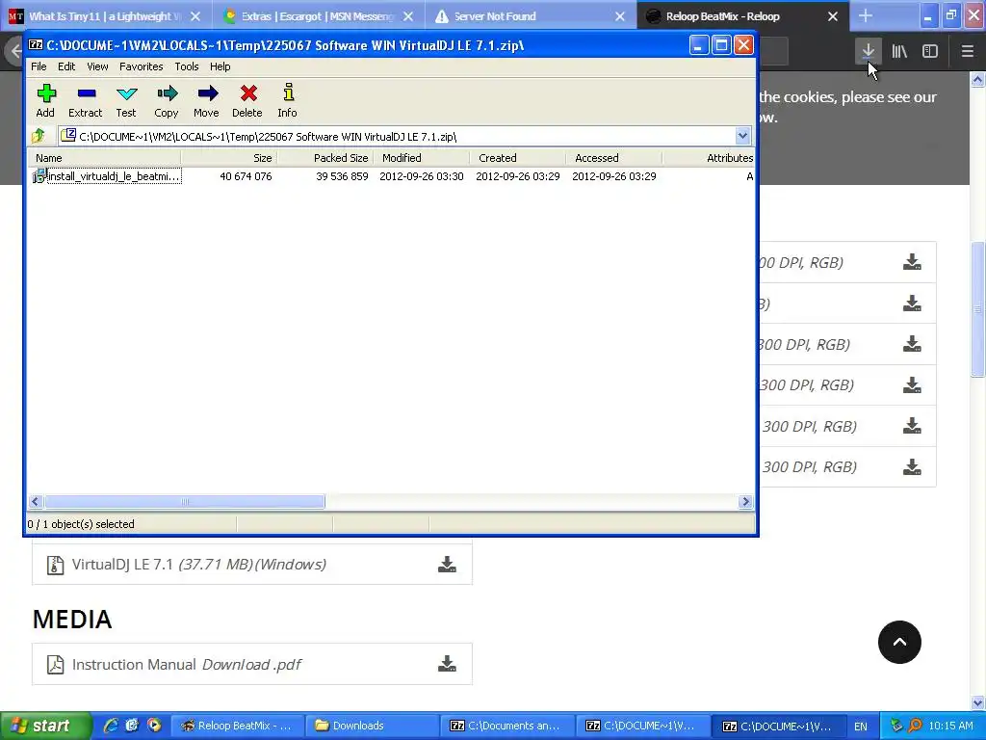Open the File menu in 7-Zip
Viewport: 986px width, 740px height.
[x=39, y=66]
